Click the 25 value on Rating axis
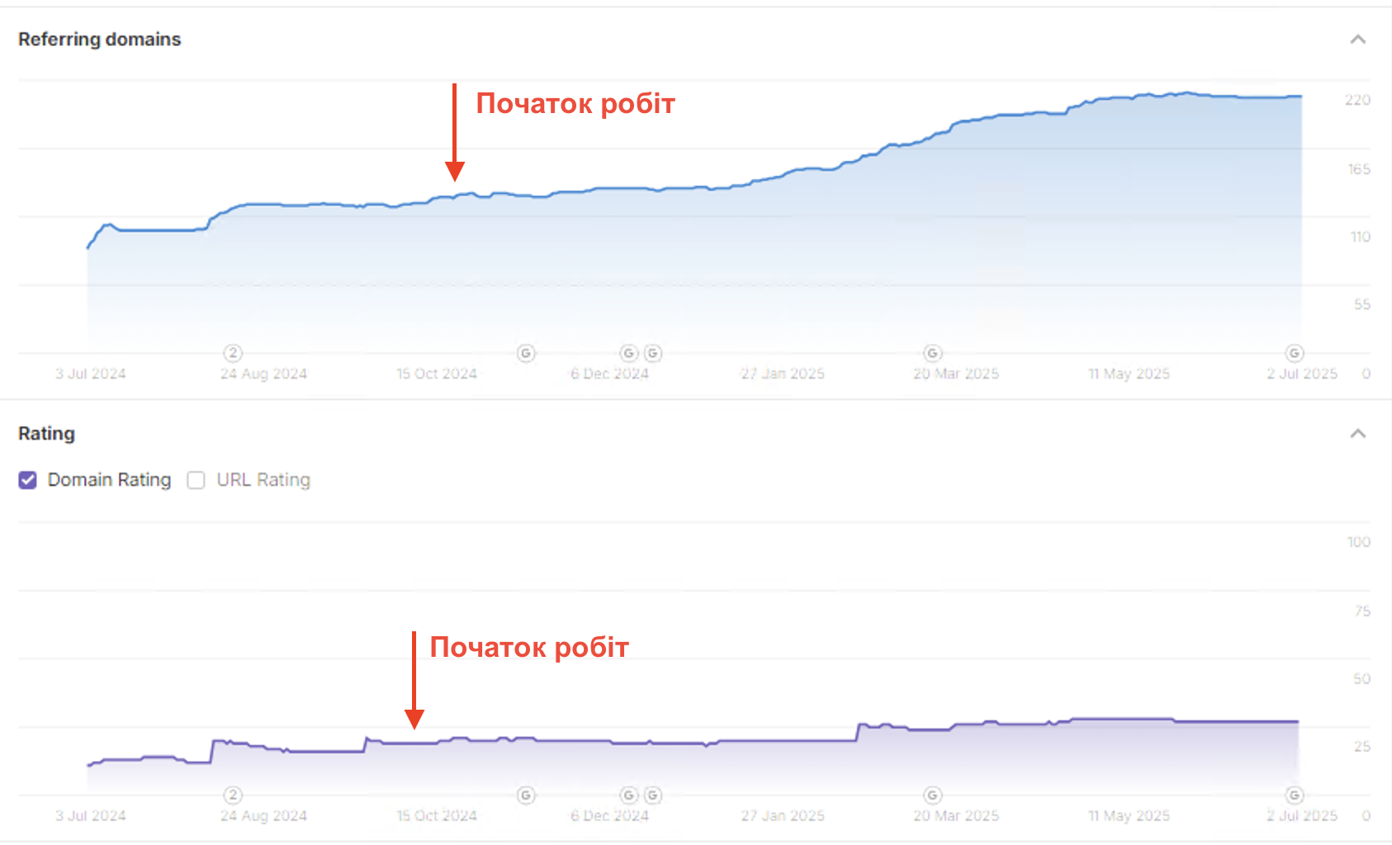The width and height of the screenshot is (1392, 845). click(x=1362, y=747)
